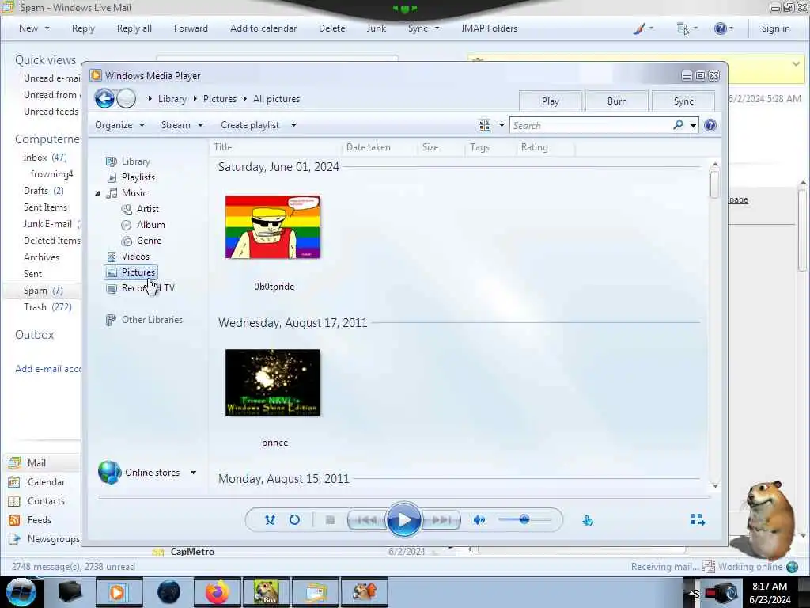Collapse the Music tree node
Viewport: 810px width, 608px height.
click(97, 193)
